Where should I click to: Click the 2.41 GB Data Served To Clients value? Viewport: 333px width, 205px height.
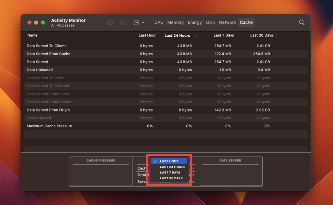(263, 46)
